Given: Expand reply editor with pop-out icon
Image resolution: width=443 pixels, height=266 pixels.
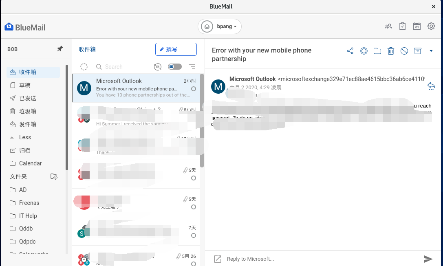Looking at the screenshot, I should click(x=218, y=259).
